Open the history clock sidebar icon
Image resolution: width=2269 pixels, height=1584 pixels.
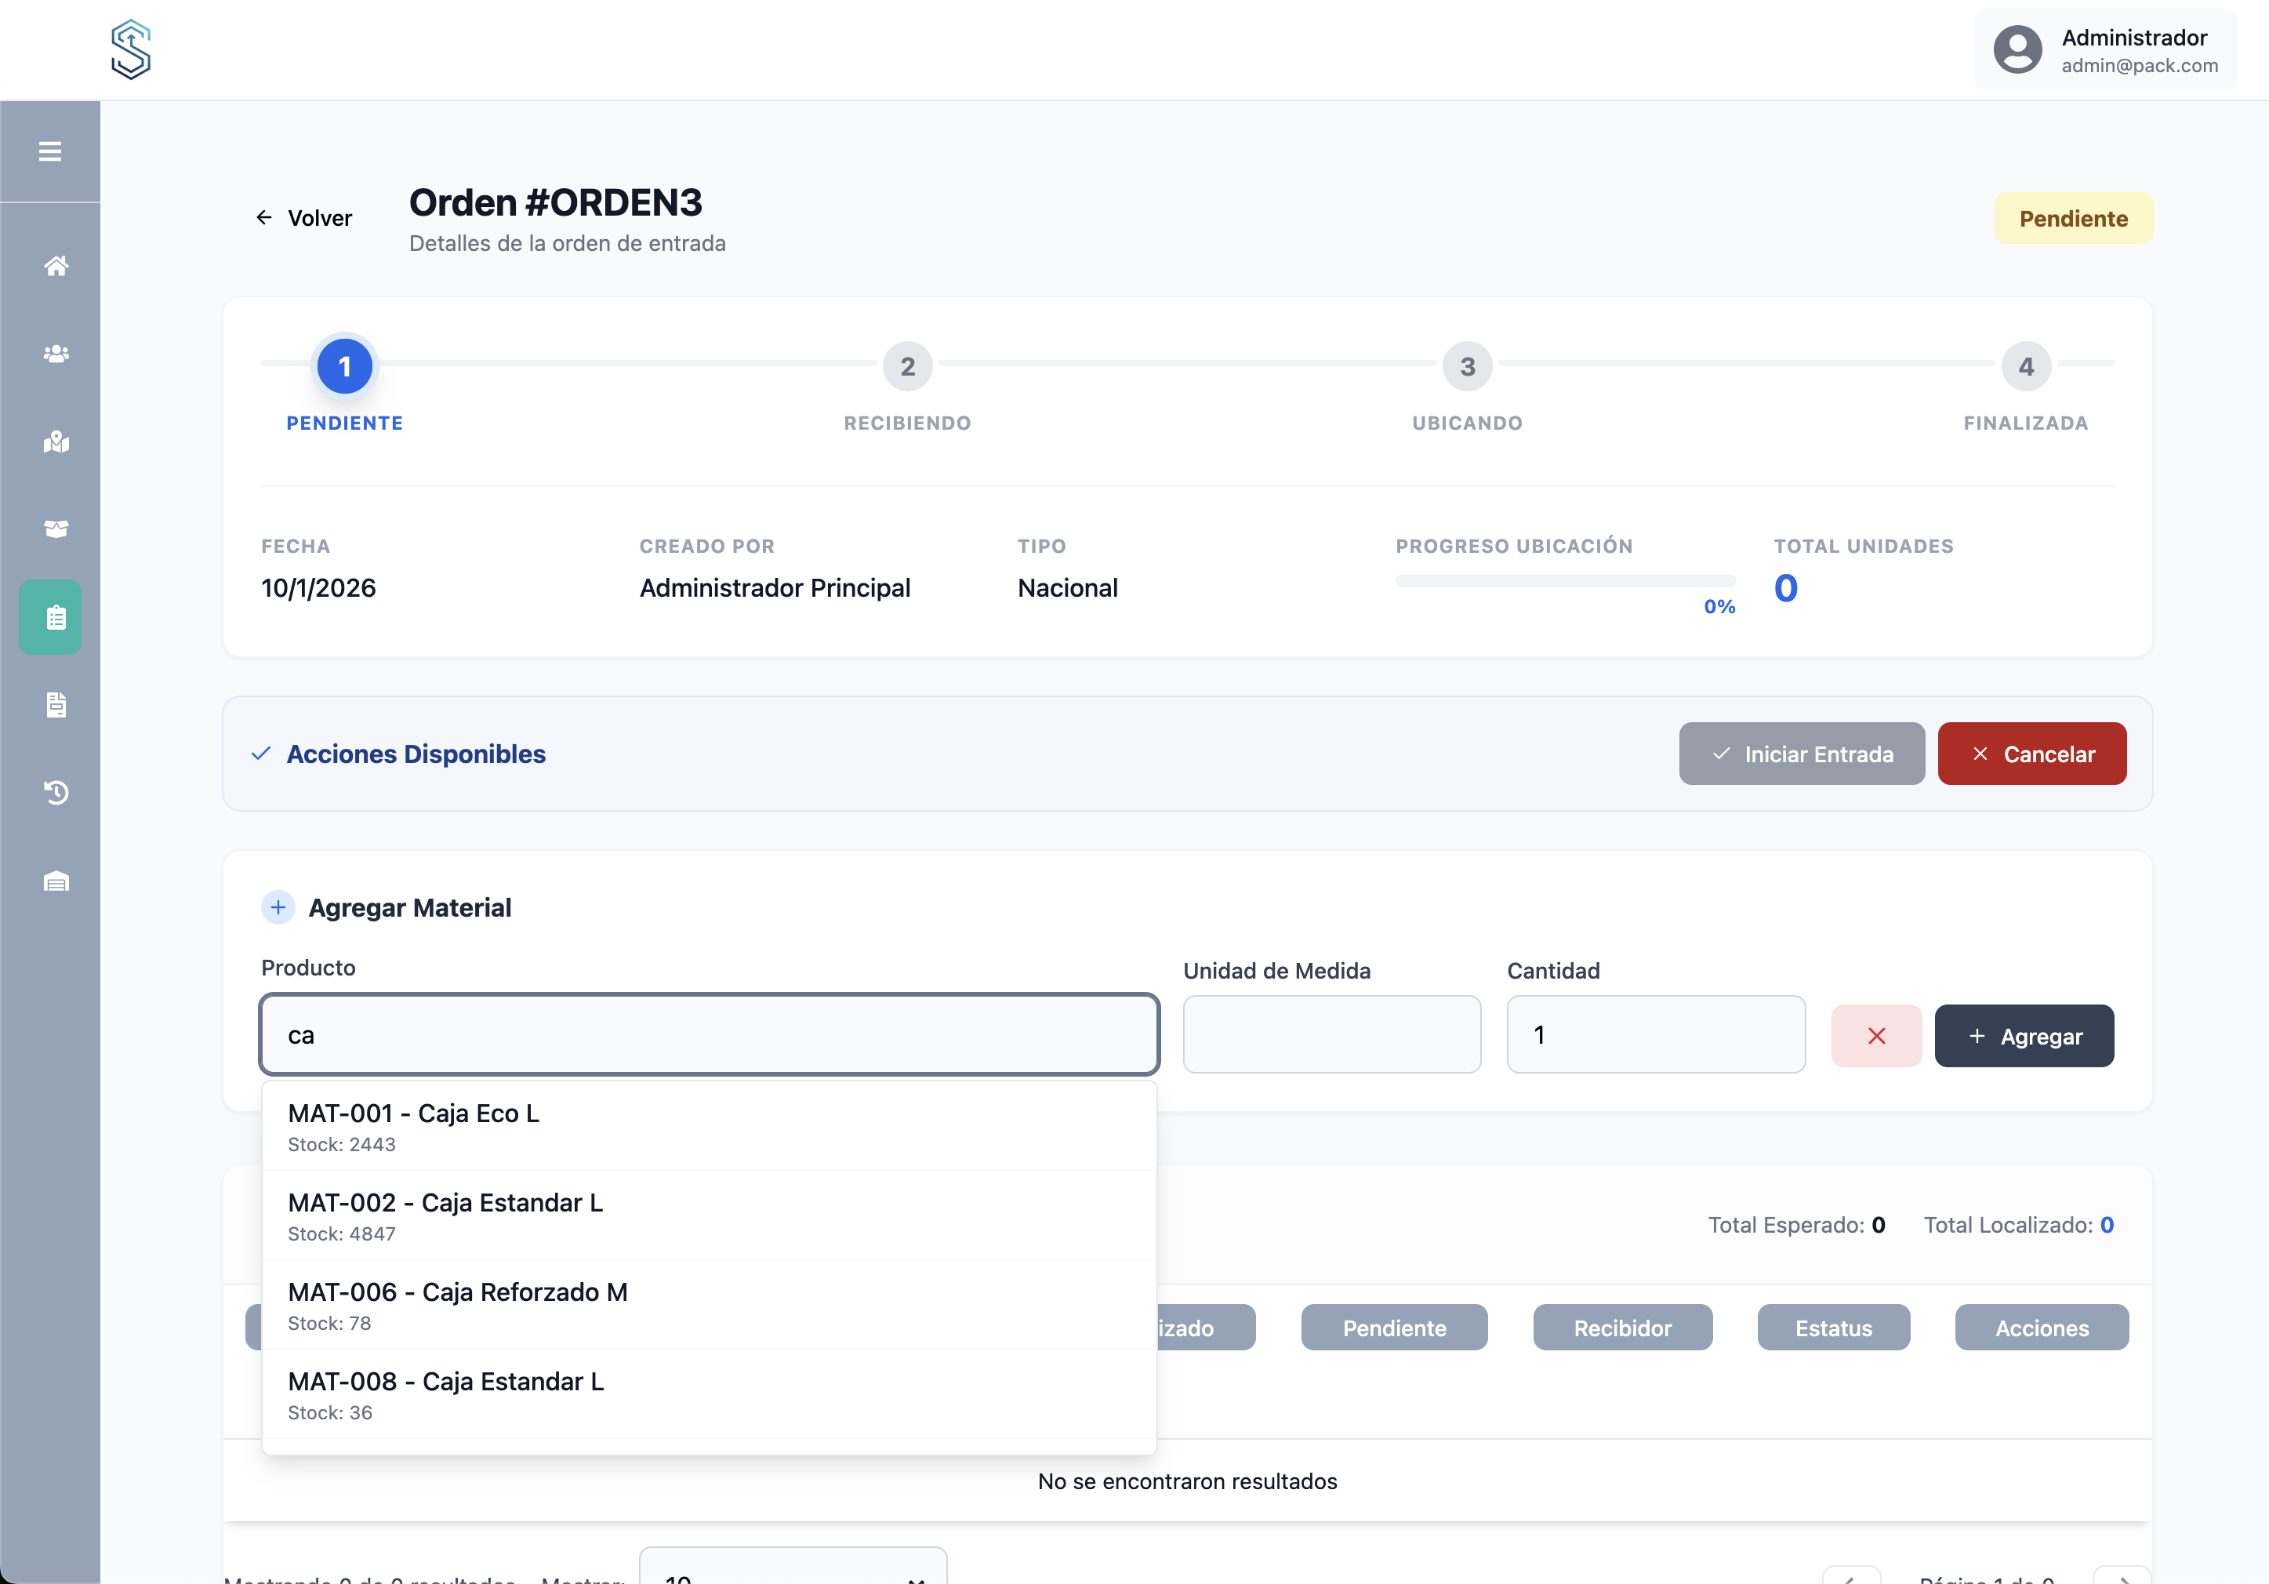coord(56,793)
